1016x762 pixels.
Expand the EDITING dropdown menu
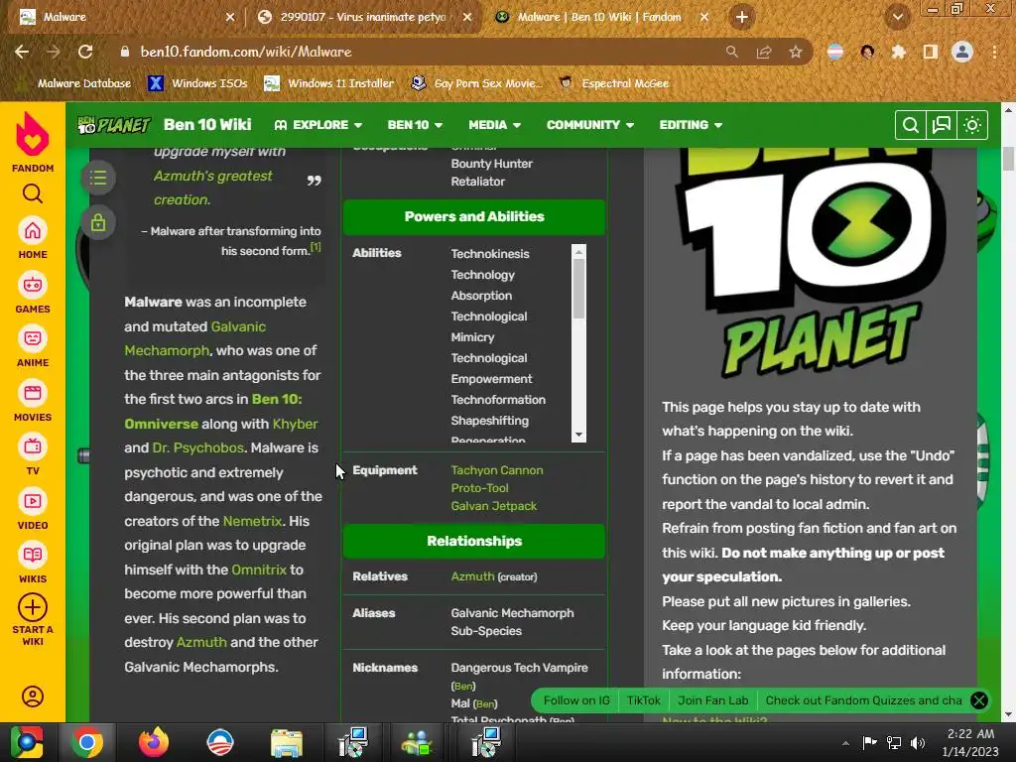coord(691,125)
